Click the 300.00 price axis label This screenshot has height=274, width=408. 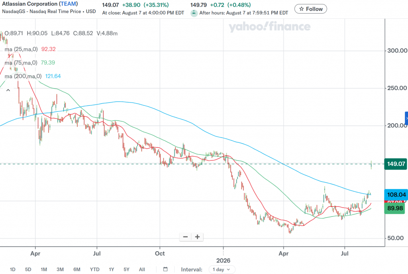pyautogui.click(x=397, y=51)
